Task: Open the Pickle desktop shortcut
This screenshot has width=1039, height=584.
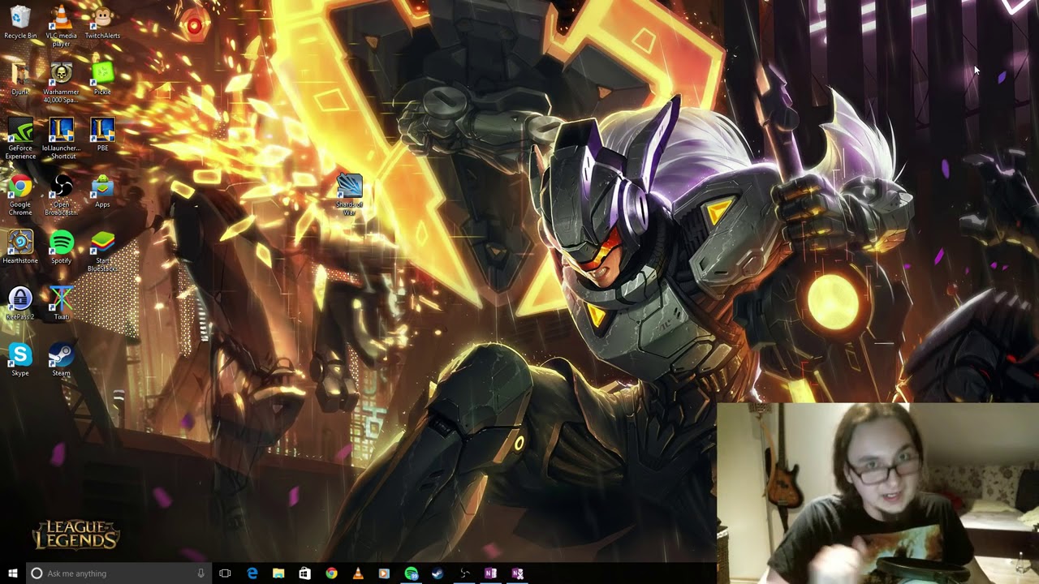Action: pos(102,79)
